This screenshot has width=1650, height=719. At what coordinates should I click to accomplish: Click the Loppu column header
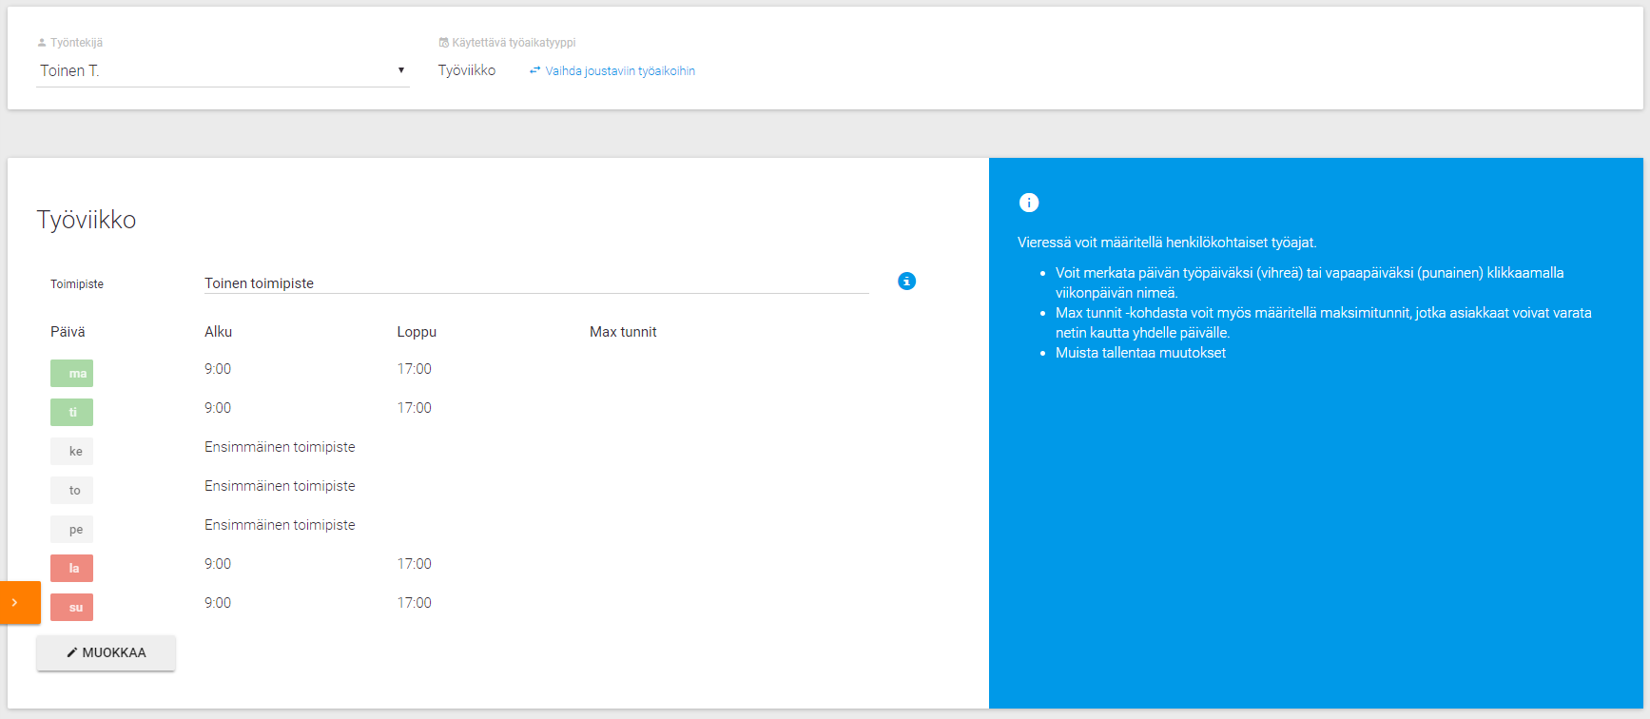(x=417, y=332)
